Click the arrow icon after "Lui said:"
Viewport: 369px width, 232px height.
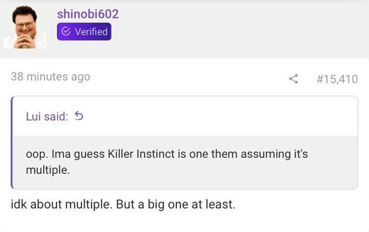[80, 117]
